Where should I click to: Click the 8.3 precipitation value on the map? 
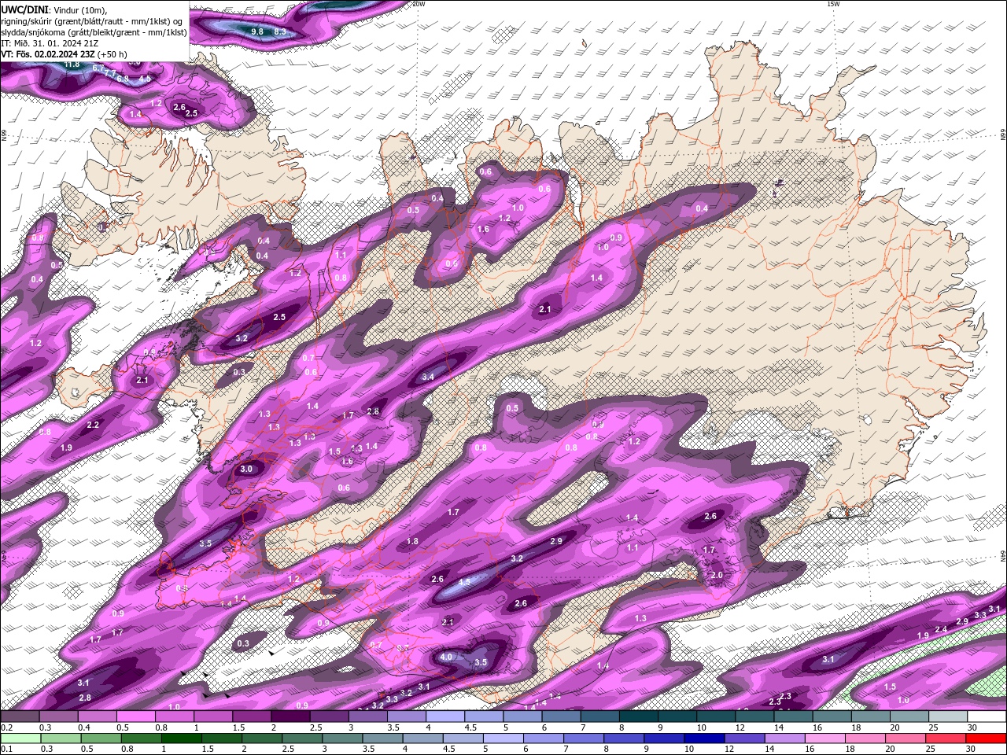(x=279, y=32)
